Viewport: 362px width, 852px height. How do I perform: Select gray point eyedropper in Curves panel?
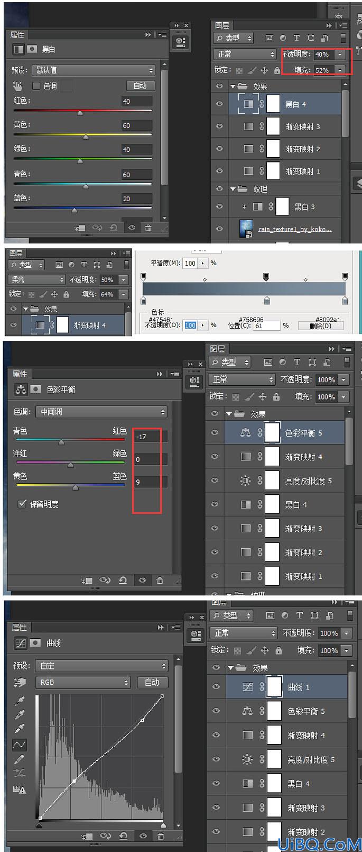(19, 715)
